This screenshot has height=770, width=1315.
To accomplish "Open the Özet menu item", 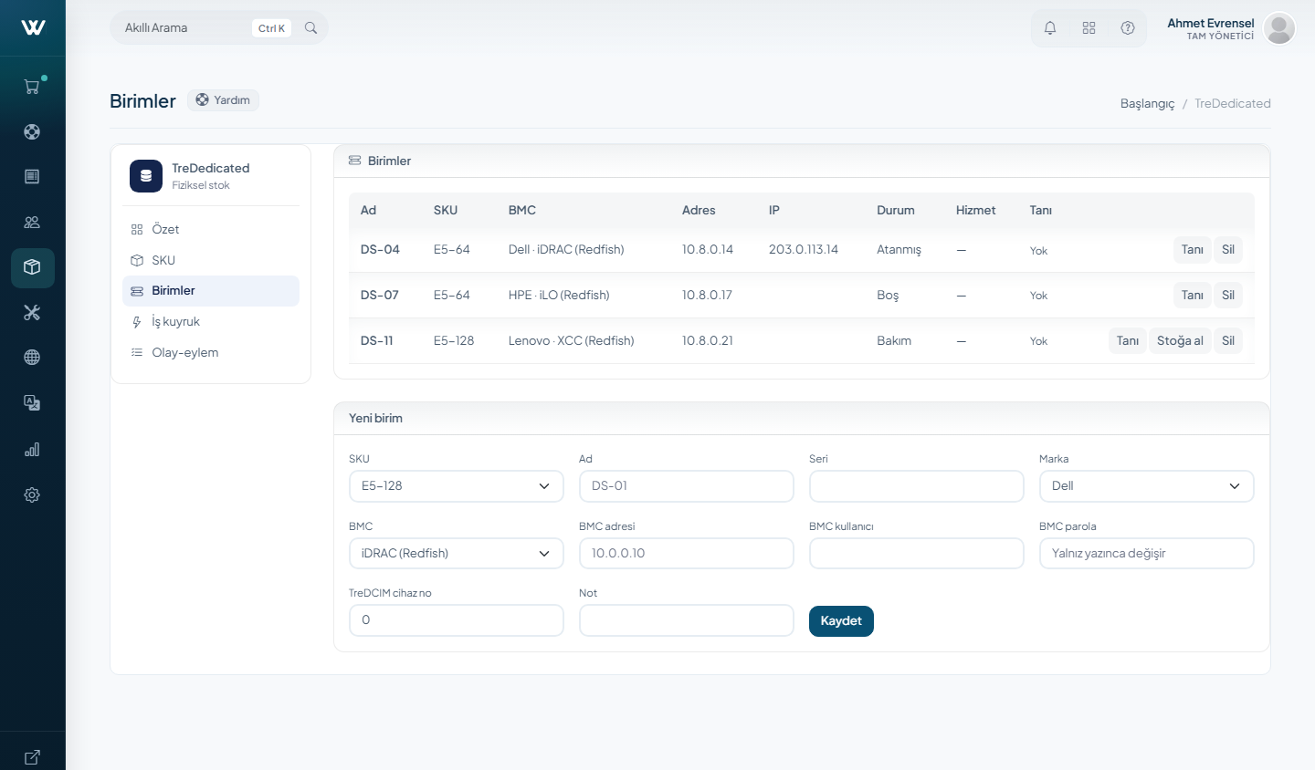I will click(211, 230).
